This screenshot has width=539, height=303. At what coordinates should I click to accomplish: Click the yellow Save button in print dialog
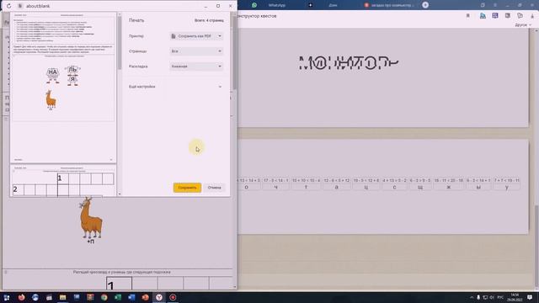tap(187, 188)
